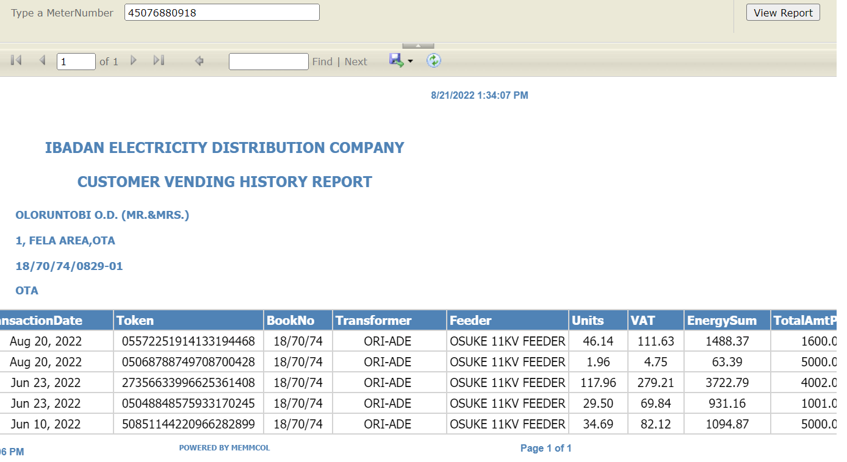Go back to parent report
847x462 pixels.
[199, 61]
